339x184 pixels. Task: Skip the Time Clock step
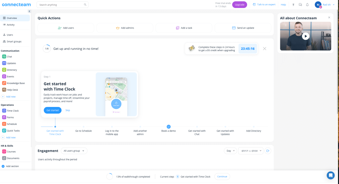point(68,110)
